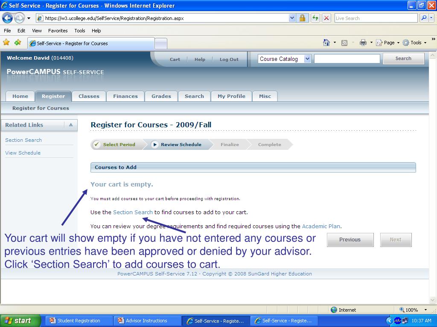Click the Section Search link in cart message
The image size is (437, 327).
pos(133,212)
